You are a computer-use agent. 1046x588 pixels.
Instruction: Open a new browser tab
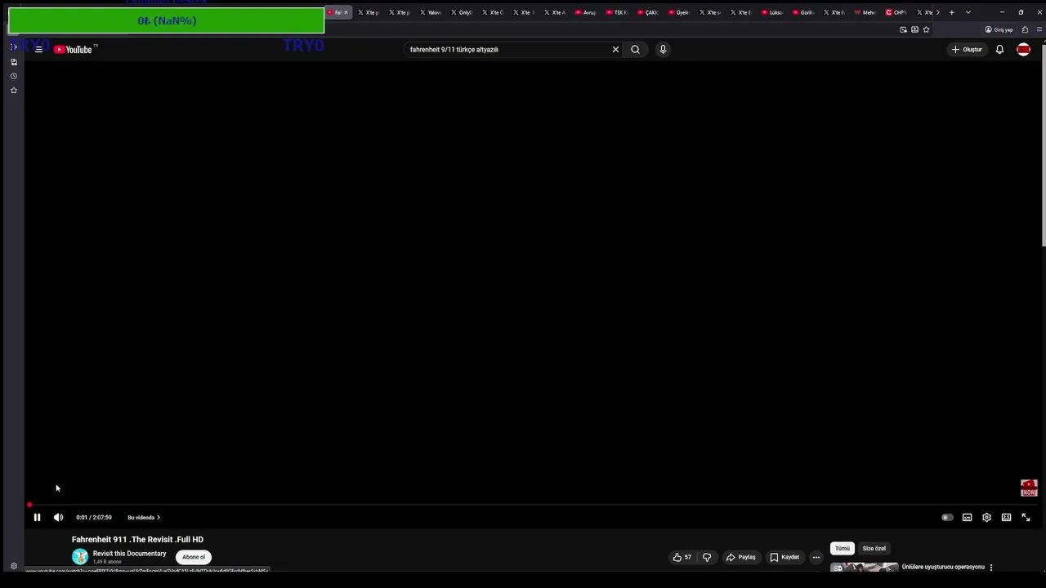click(x=951, y=12)
